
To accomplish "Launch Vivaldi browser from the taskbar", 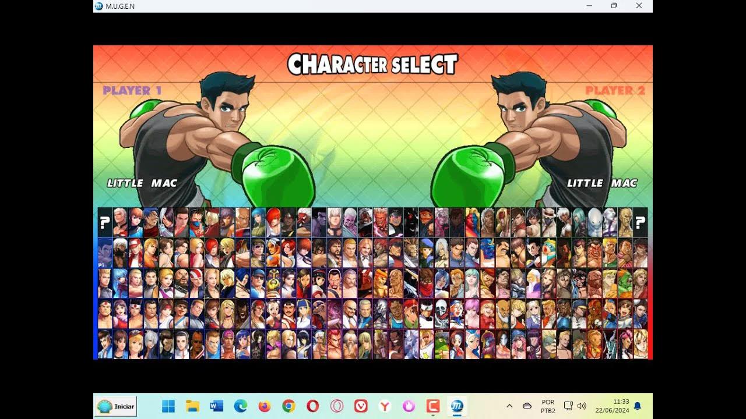I will (360, 406).
